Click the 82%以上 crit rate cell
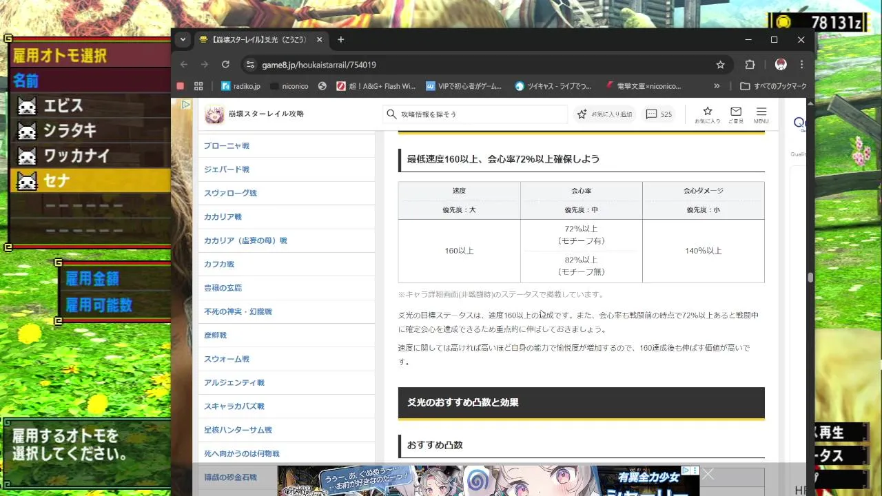 coord(581,266)
